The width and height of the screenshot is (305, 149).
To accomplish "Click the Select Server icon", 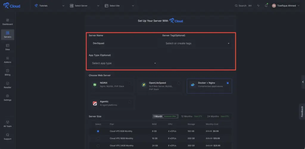I will tap(71, 6).
